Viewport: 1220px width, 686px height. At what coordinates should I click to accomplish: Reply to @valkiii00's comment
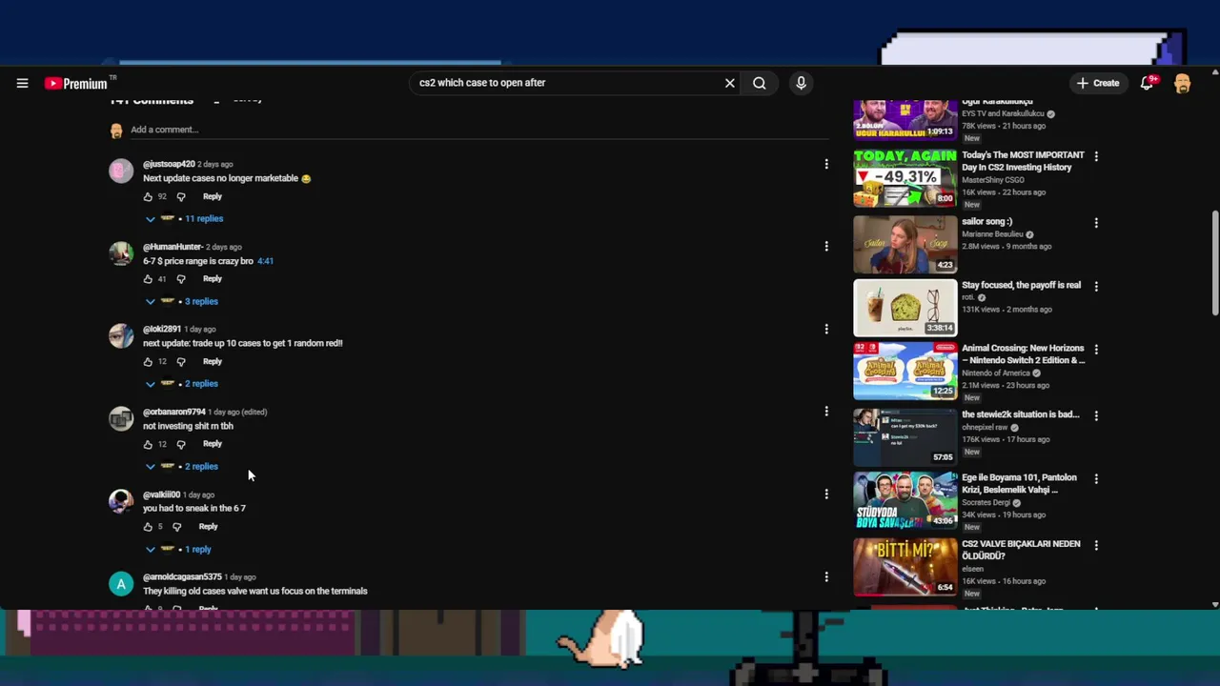tap(208, 526)
